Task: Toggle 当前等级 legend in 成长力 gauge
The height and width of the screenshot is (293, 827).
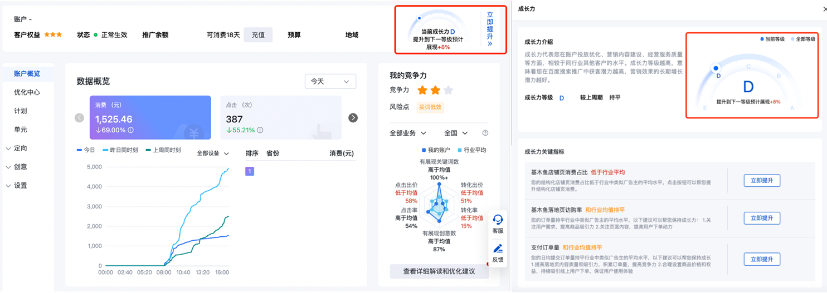Action: click(x=772, y=39)
